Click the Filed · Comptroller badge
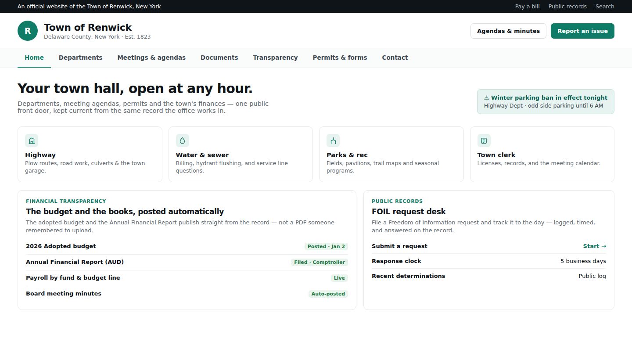Viewport: 632px width, 346px height. click(x=320, y=262)
